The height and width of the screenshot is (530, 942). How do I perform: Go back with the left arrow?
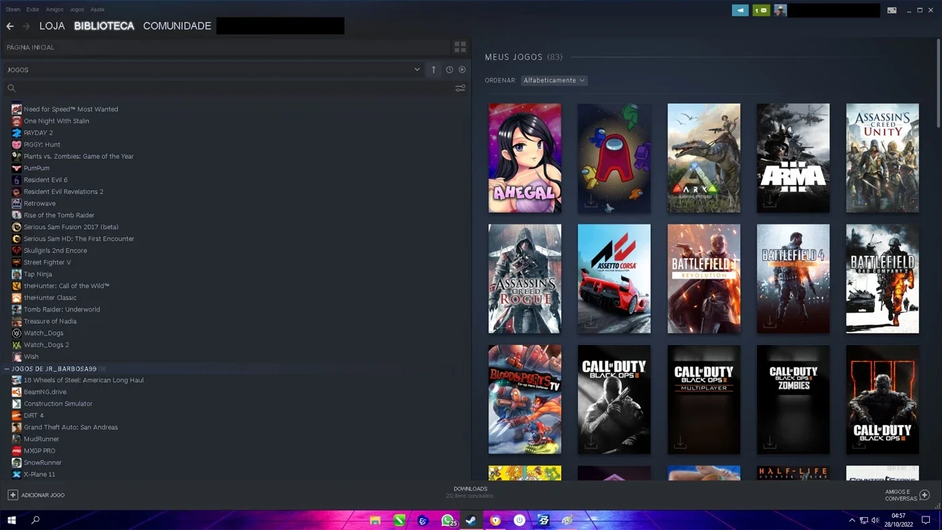[10, 26]
